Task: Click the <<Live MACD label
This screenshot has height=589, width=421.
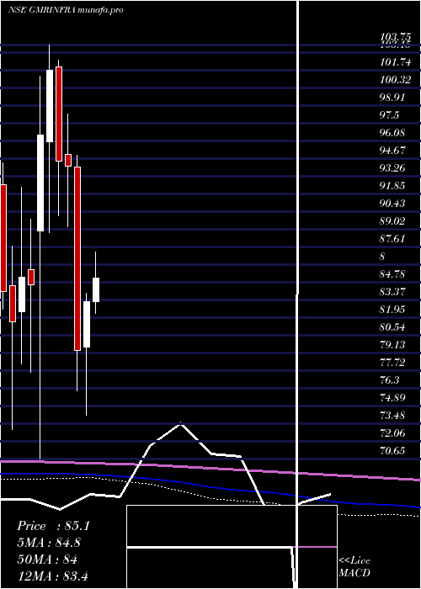Action: pyautogui.click(x=354, y=567)
